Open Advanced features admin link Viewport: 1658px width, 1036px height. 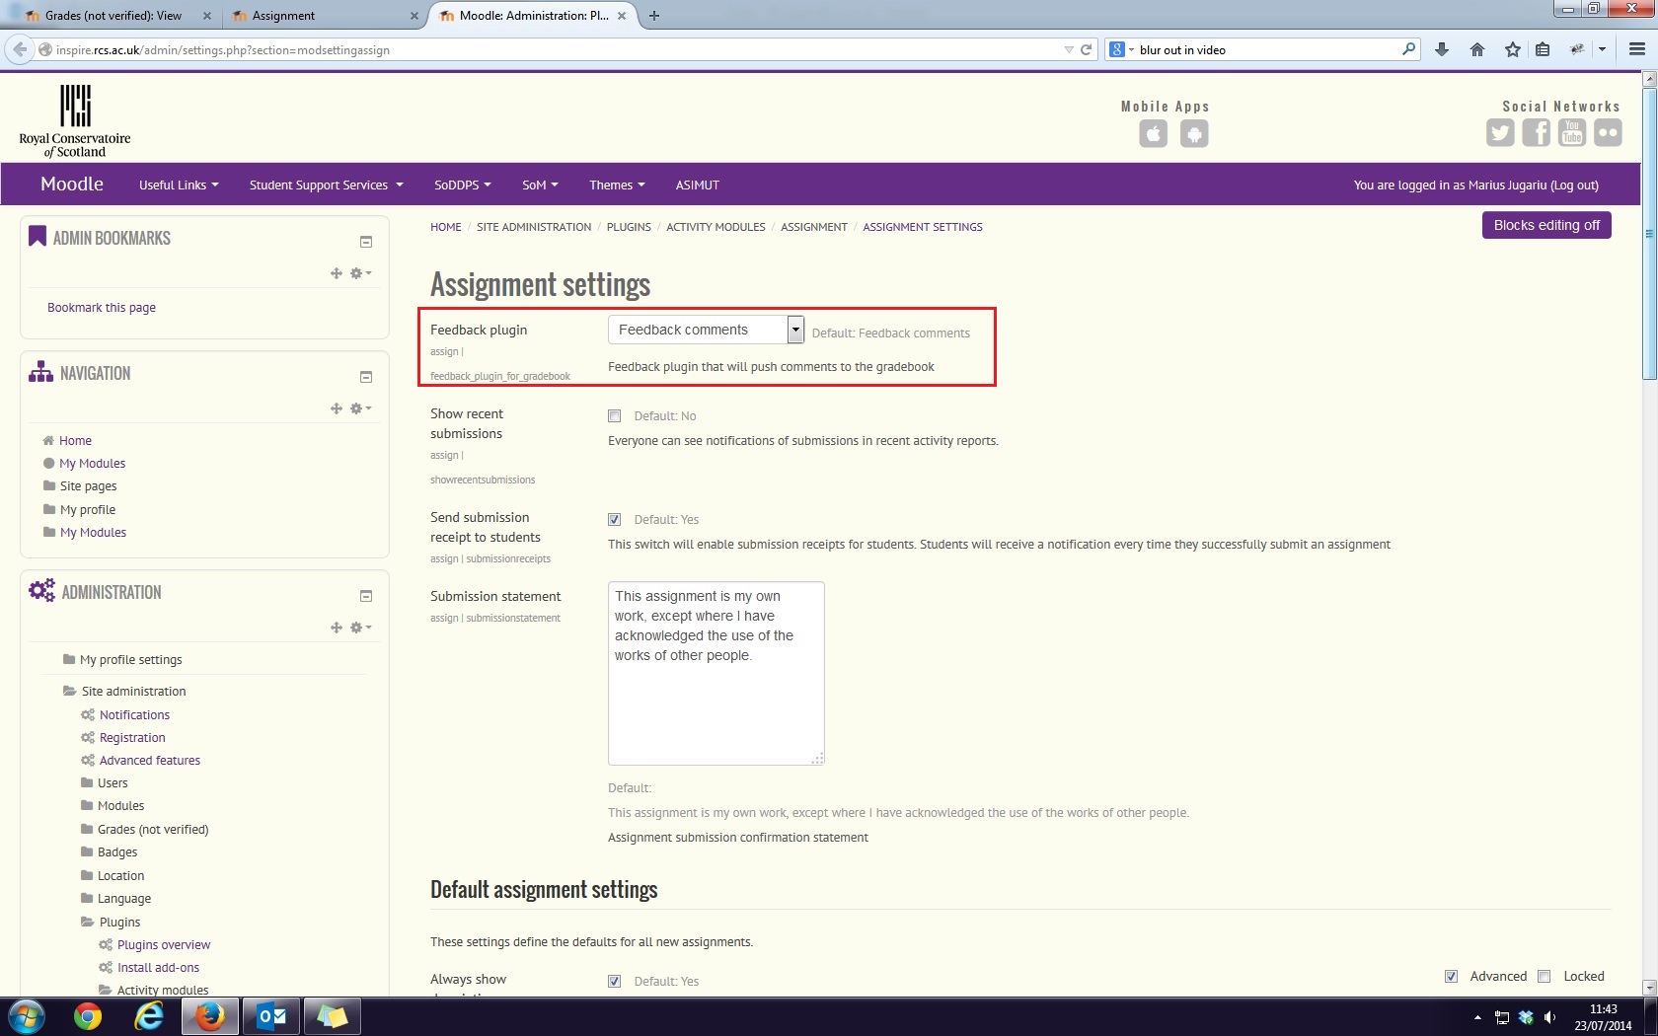150,761
